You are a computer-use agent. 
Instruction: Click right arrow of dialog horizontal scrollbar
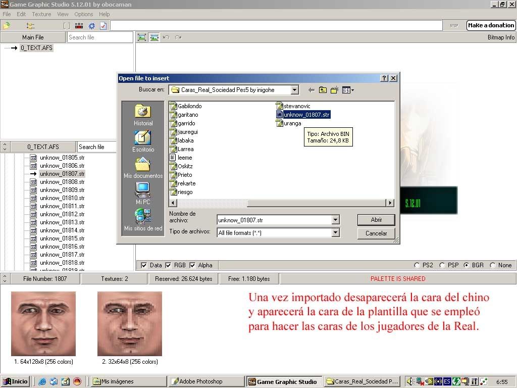(x=390, y=203)
